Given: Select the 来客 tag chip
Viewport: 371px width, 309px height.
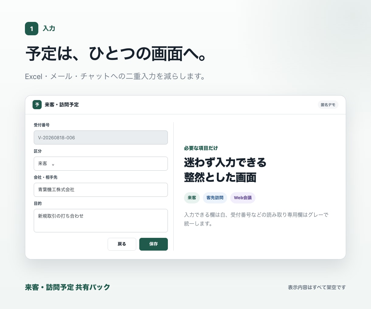Looking at the screenshot, I should 192,198.
